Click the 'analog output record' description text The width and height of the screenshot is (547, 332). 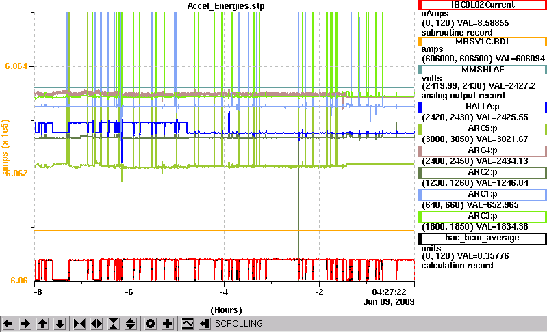tap(463, 96)
